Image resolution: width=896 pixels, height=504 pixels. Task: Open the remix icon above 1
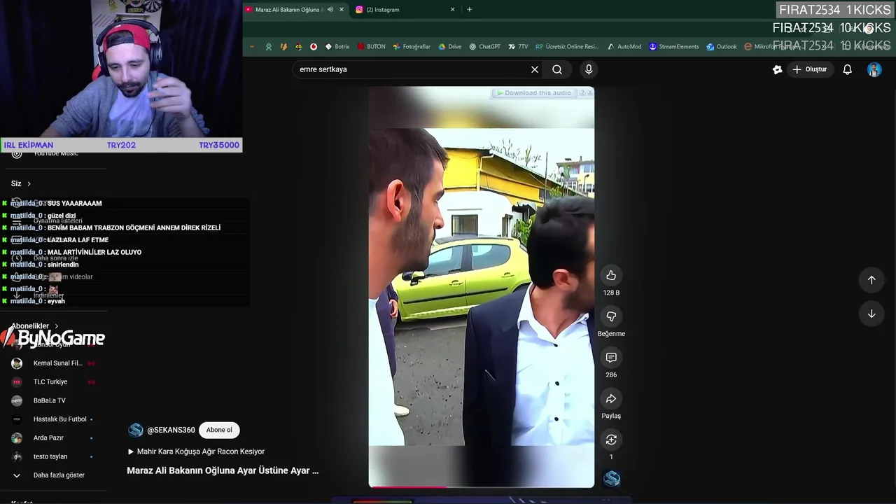pyautogui.click(x=611, y=440)
